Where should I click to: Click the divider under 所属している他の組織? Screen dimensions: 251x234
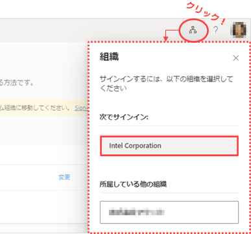point(169,193)
